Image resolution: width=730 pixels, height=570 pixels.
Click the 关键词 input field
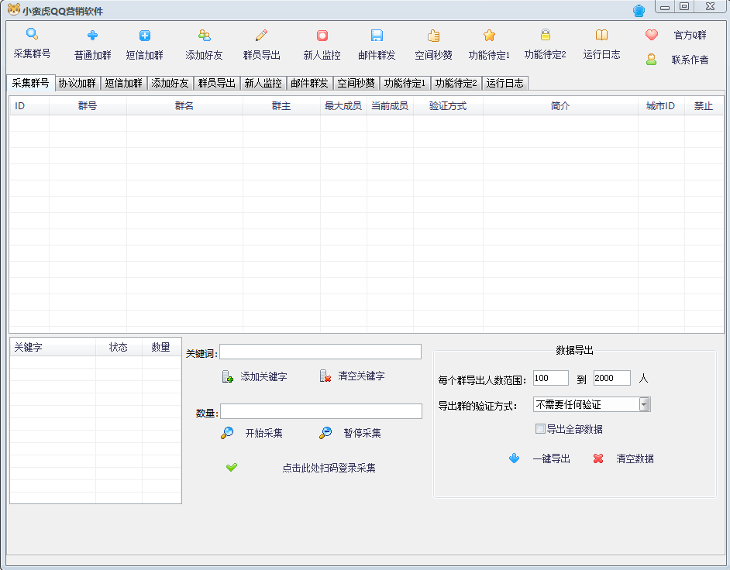coord(320,352)
